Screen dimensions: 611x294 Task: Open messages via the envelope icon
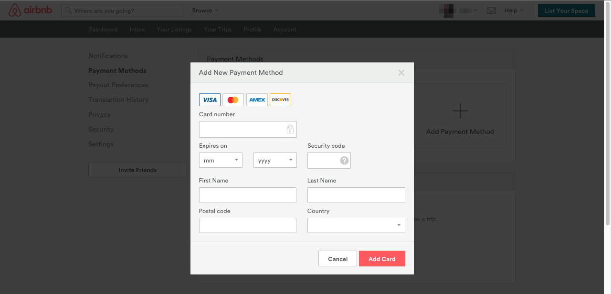[x=491, y=10]
